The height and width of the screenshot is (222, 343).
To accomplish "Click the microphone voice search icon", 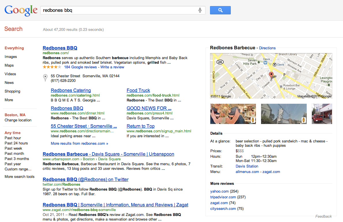I will pyautogui.click(x=200, y=10).
